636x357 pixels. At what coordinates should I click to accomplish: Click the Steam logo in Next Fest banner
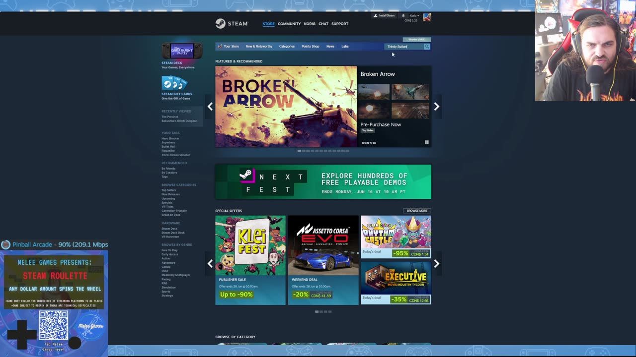coord(246,175)
